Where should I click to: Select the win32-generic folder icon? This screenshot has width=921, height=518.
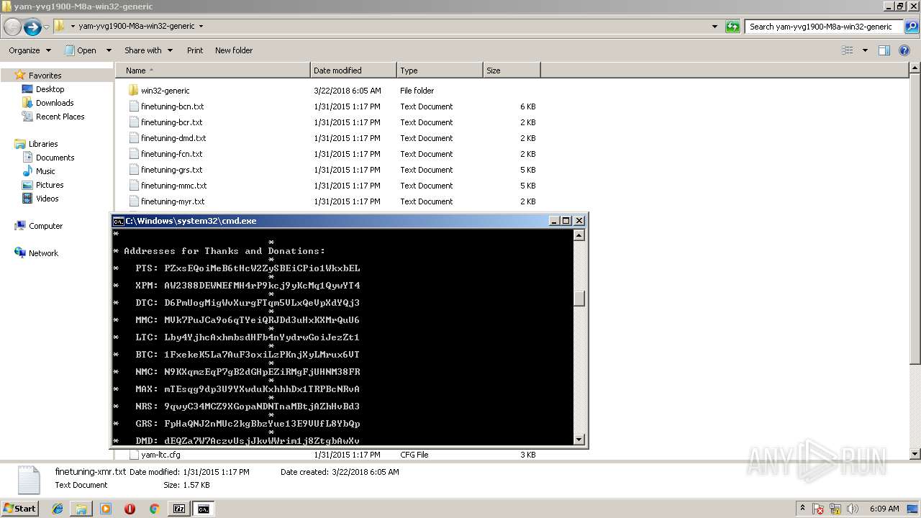[x=133, y=91]
